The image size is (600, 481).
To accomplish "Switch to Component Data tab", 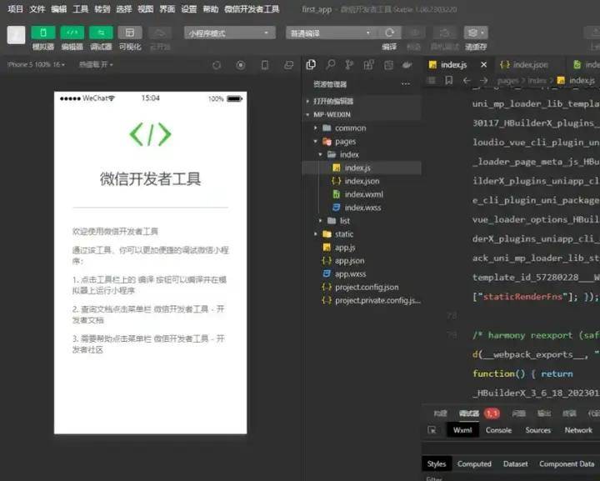I will (x=567, y=463).
